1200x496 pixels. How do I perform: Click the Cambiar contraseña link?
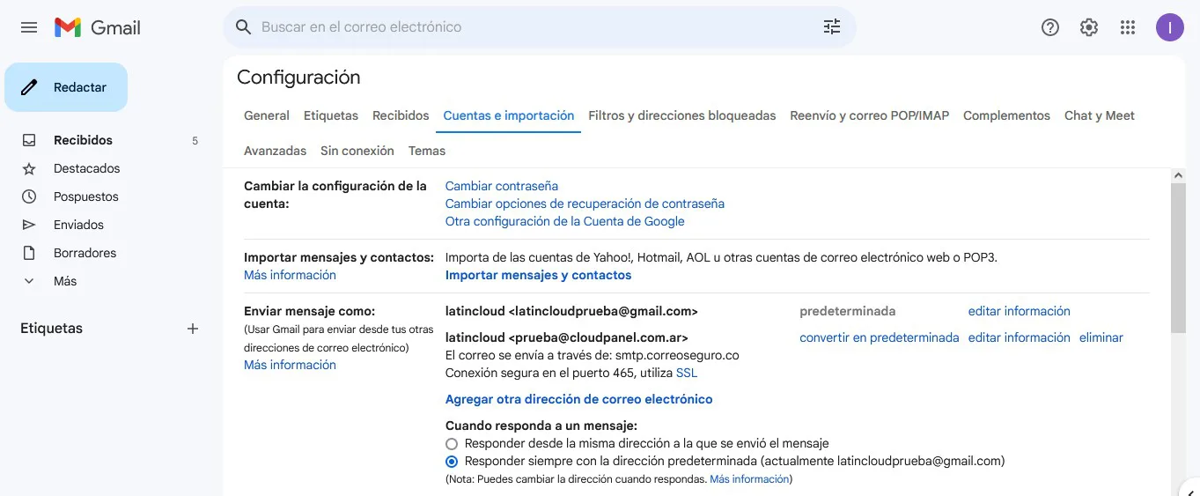point(501,186)
